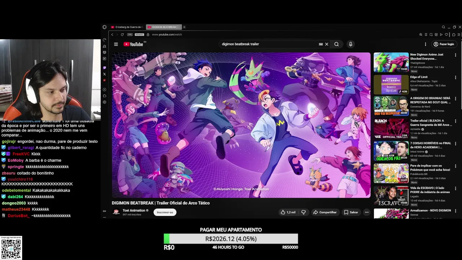Open Opera easy setup sliders icon
Image resolution: width=462 pixels, height=260 pixels.
459,35
